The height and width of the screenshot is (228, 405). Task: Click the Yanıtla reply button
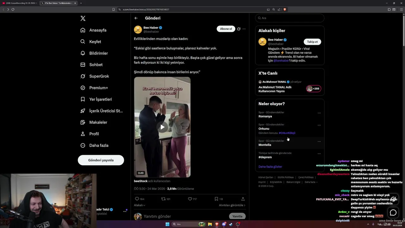(237, 216)
